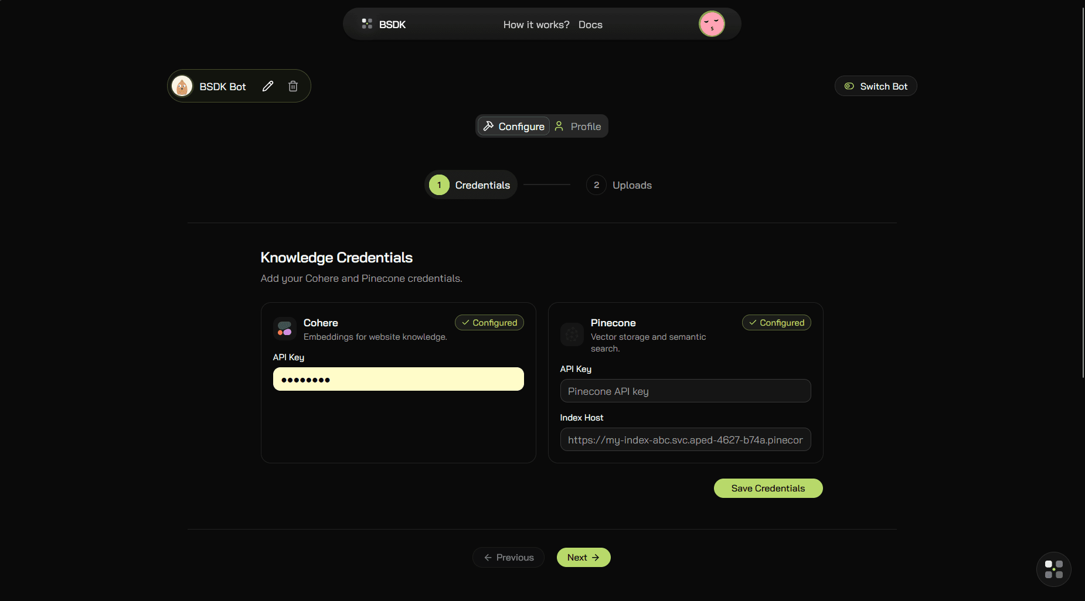Click the Cohere Configured badge
The width and height of the screenshot is (1085, 601).
coord(489,323)
